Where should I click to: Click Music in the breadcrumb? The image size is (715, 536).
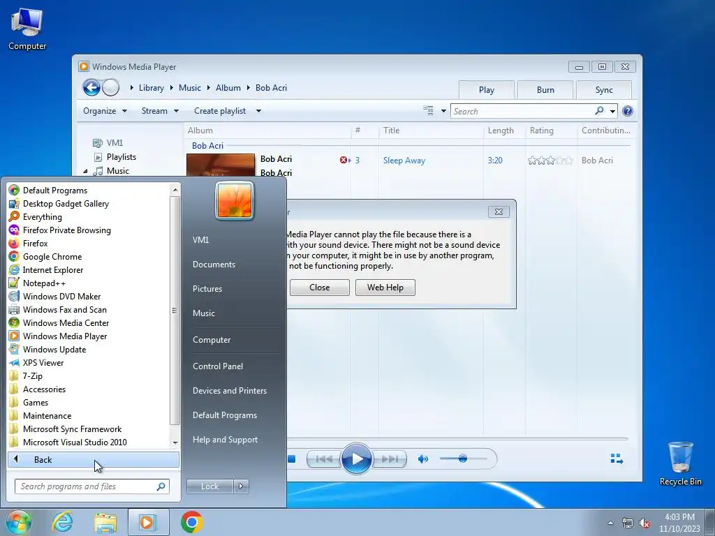pyautogui.click(x=190, y=88)
